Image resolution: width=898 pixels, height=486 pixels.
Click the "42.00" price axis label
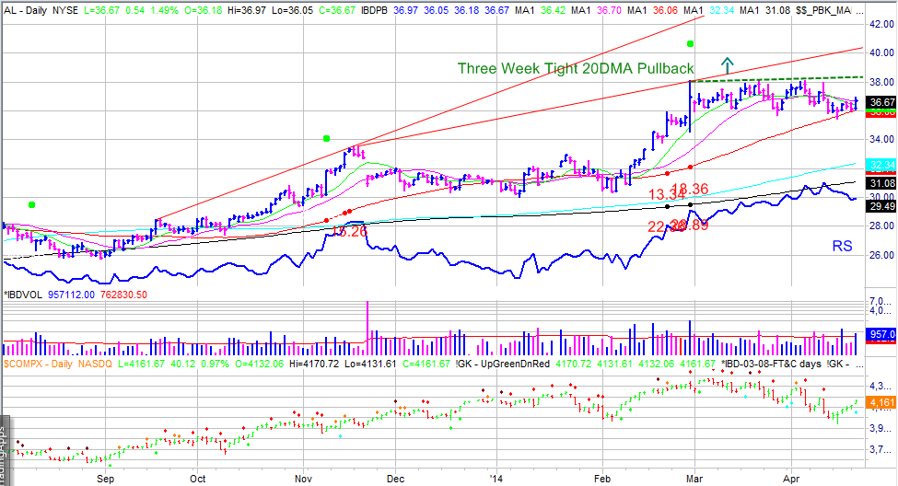tap(881, 24)
